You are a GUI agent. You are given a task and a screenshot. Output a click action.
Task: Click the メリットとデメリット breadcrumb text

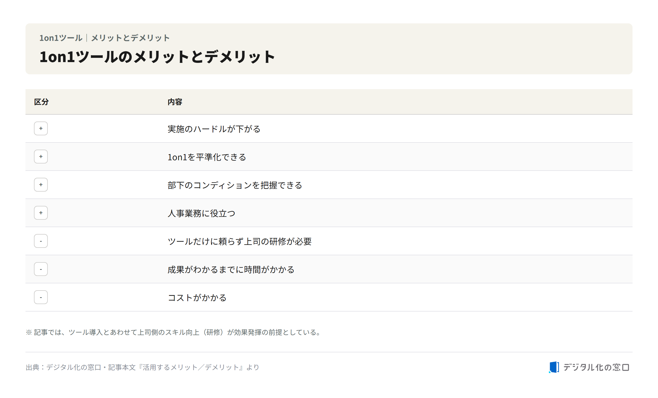tap(130, 38)
